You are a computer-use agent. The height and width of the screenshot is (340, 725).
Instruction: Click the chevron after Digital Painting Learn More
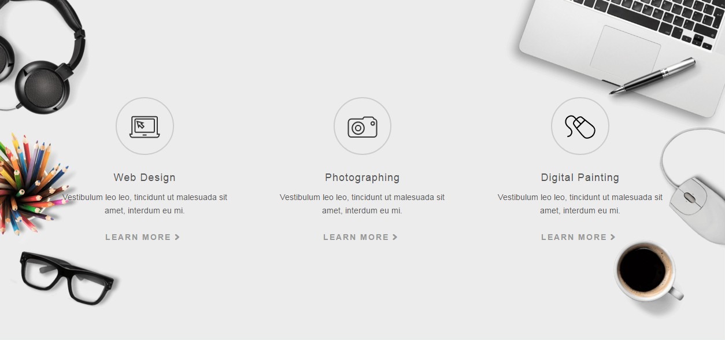613,237
